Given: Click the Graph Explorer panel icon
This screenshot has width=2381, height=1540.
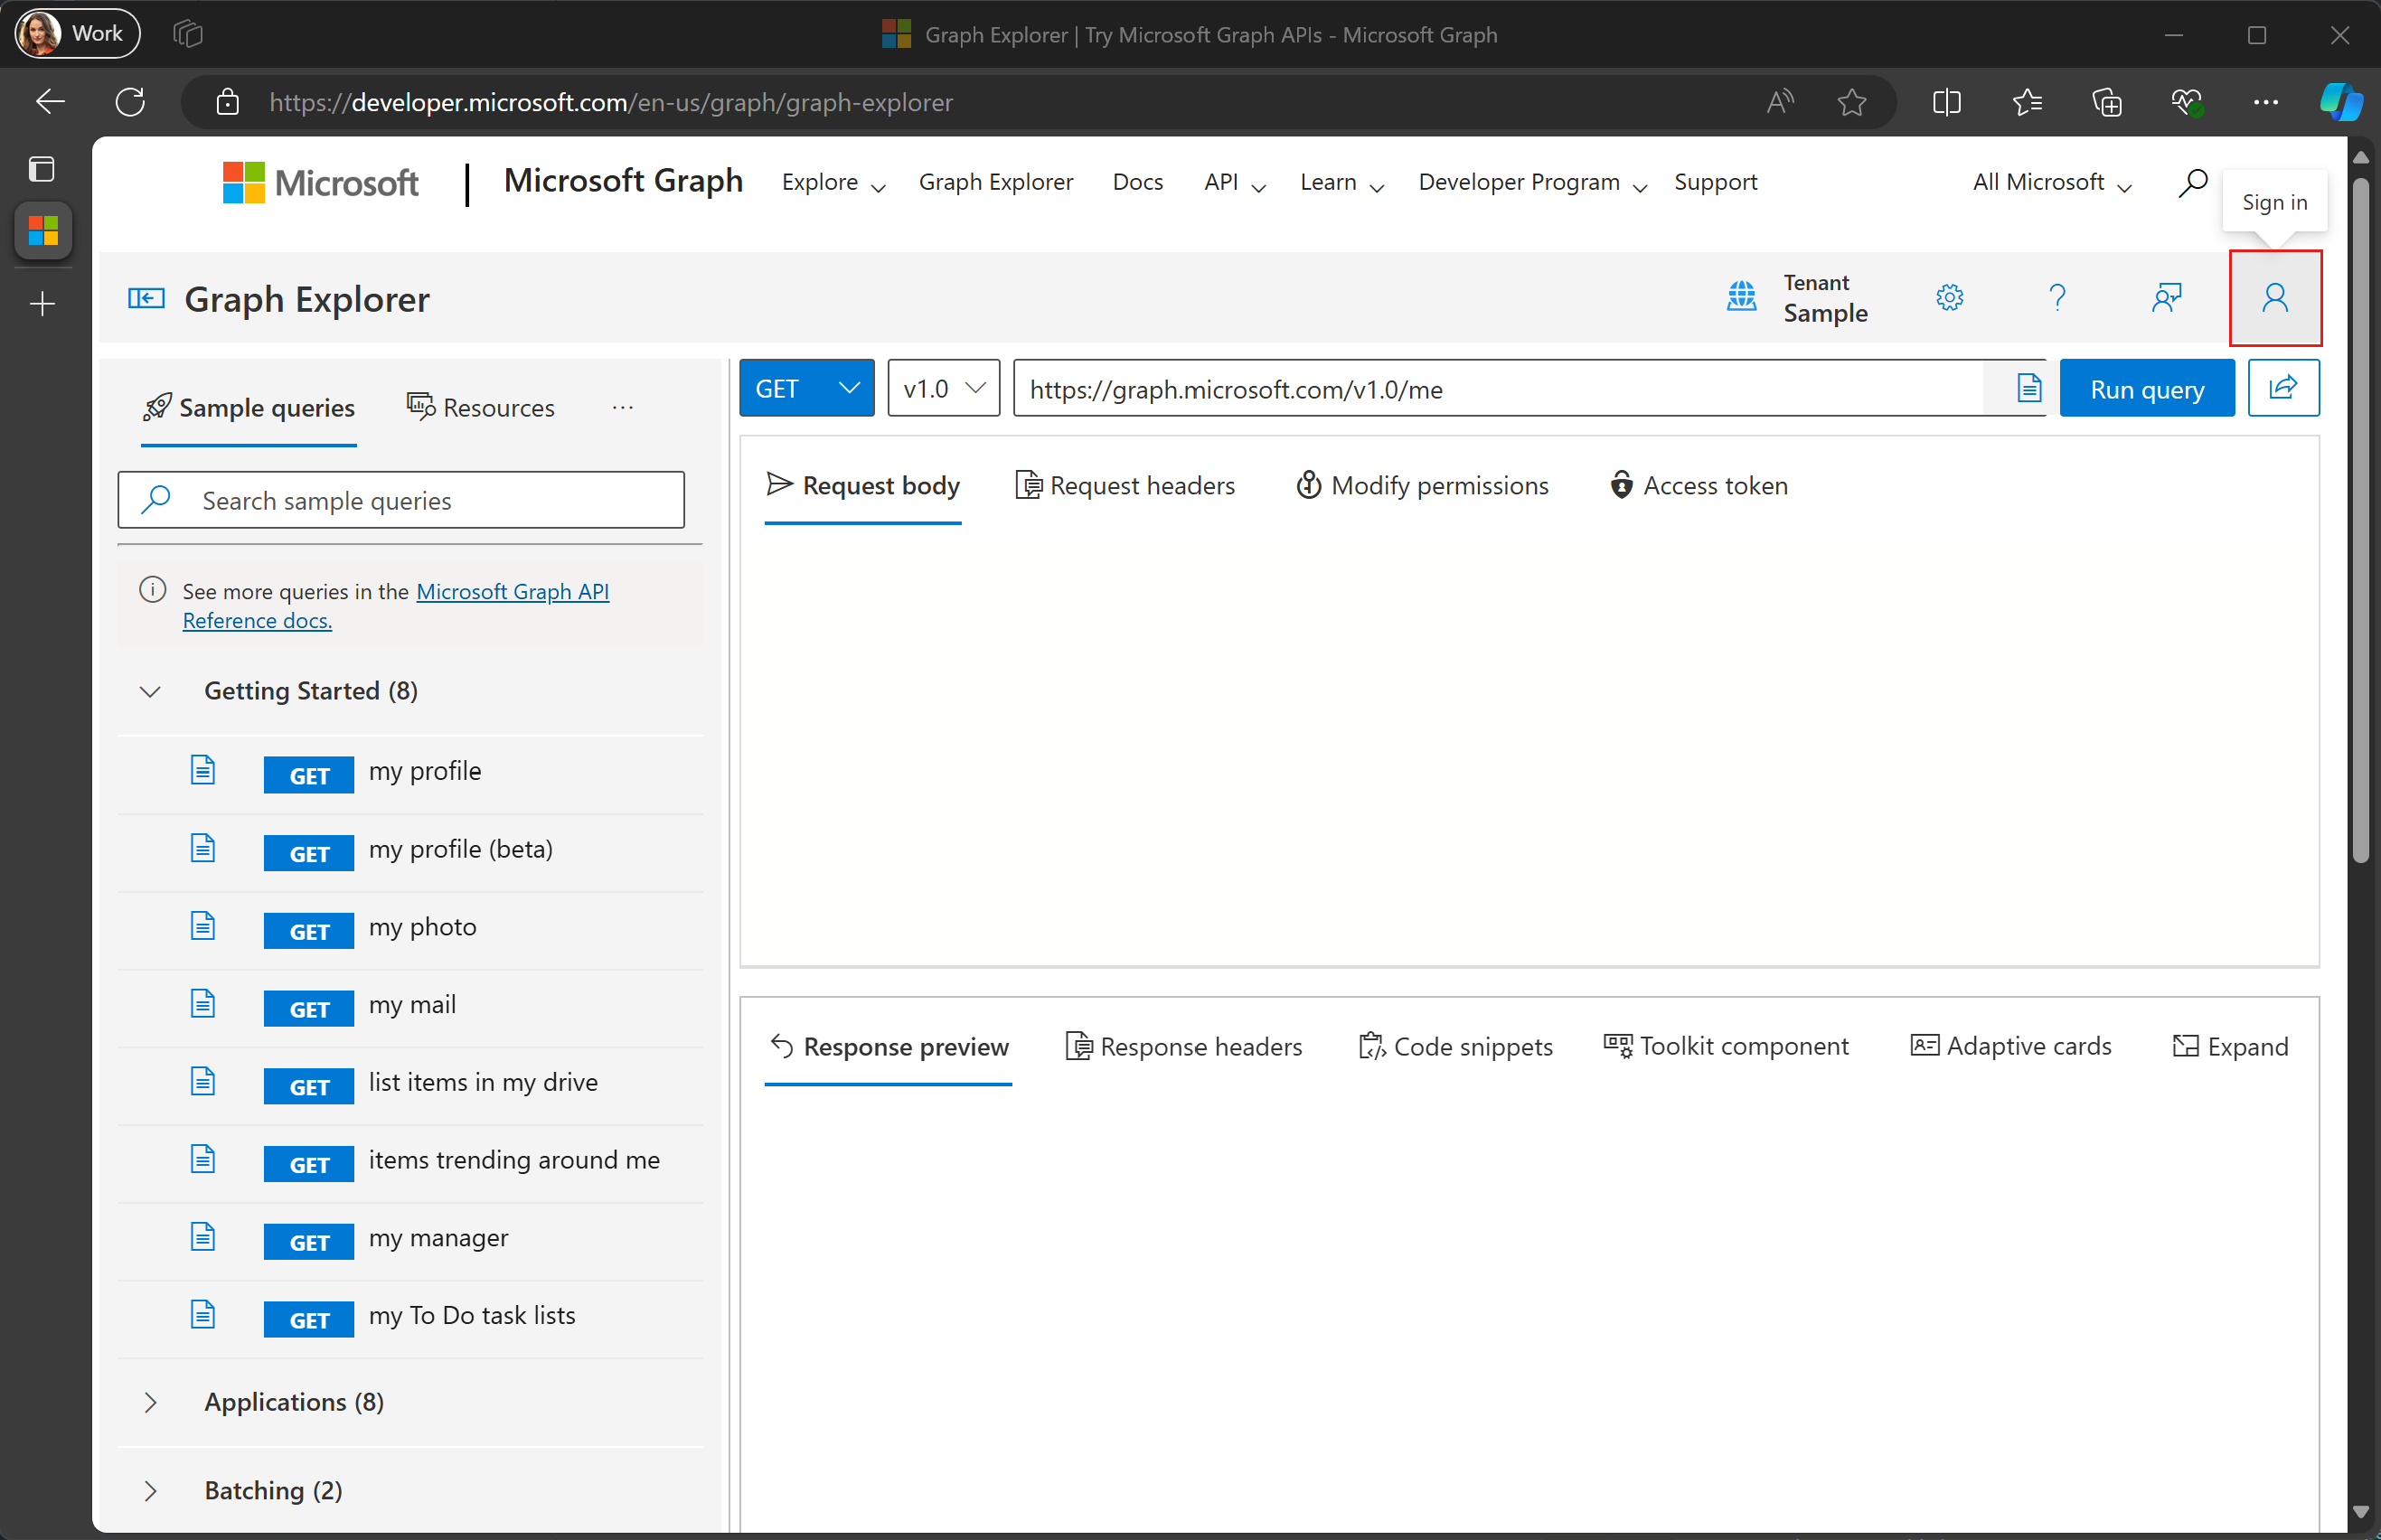Looking at the screenshot, I should coord(147,296).
